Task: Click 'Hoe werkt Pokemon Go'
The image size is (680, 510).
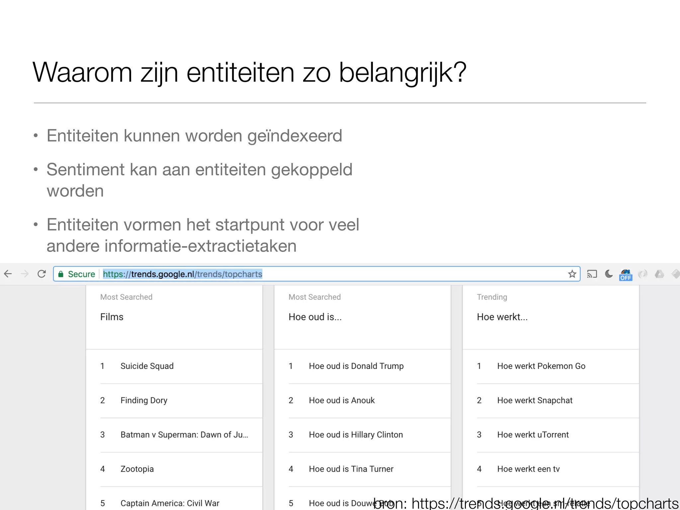Action: coord(541,366)
